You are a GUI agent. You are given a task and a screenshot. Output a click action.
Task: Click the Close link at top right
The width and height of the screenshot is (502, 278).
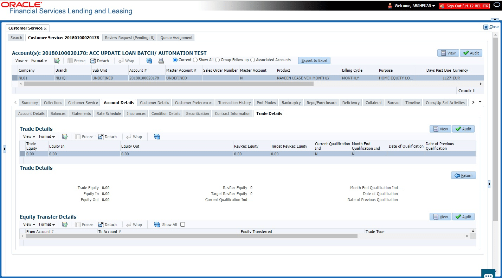click(491, 27)
